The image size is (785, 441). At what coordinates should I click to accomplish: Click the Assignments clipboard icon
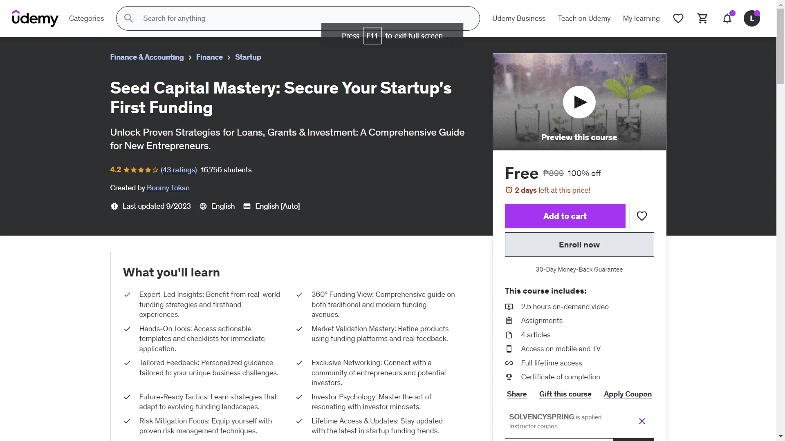pyautogui.click(x=509, y=321)
